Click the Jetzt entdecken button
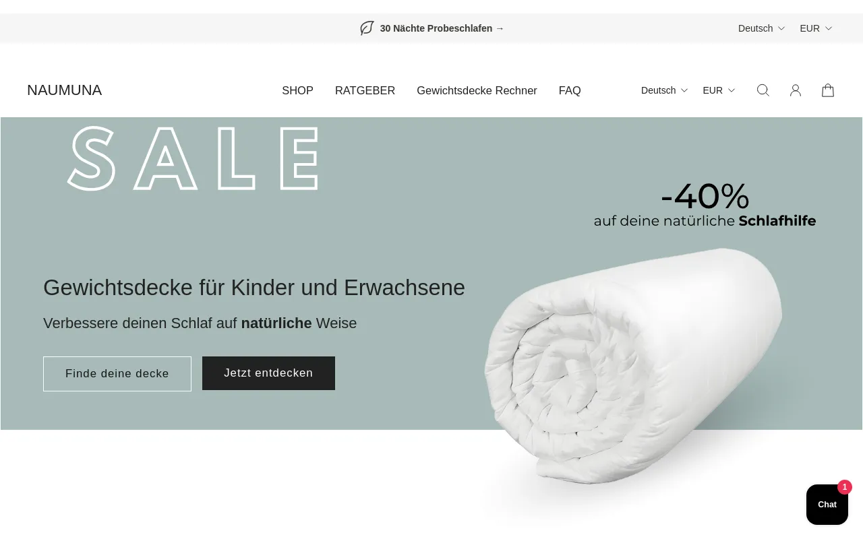Image resolution: width=863 pixels, height=539 pixels. pyautogui.click(x=268, y=373)
